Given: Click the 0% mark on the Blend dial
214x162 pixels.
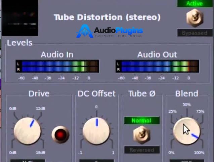Looking at the screenshot, I should click(171, 153).
